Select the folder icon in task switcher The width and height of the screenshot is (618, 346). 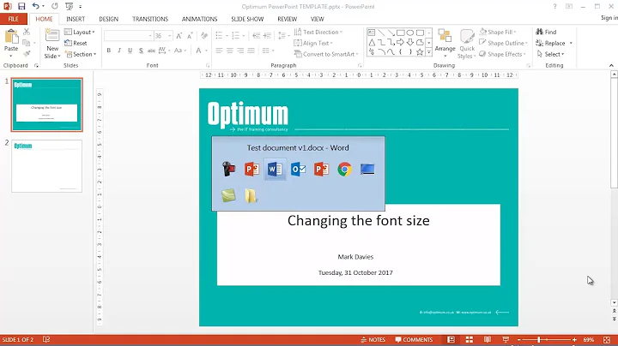point(251,195)
